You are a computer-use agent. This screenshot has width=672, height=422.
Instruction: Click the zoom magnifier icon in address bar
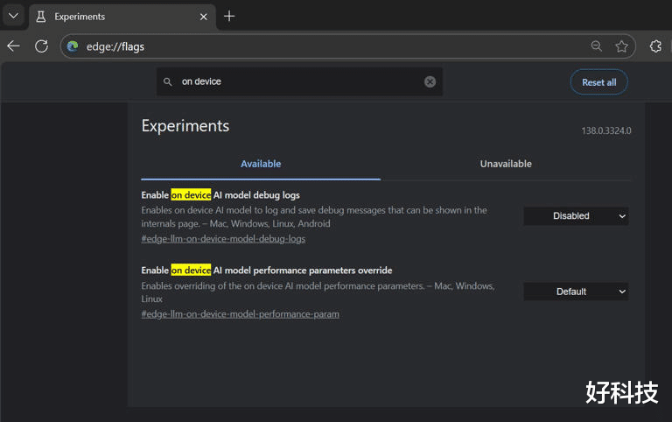(x=596, y=46)
